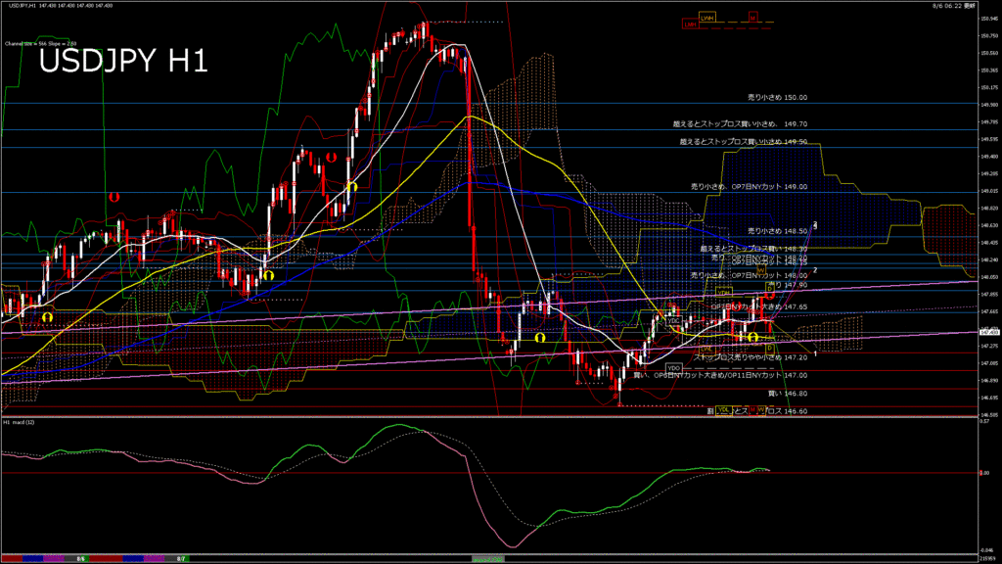This screenshot has height=564, width=1002.
Task: Click the red M marker at top
Action: tap(752, 17)
